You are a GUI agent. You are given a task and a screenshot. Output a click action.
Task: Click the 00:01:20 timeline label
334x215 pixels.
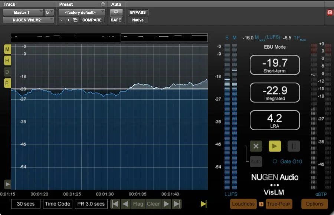[39, 194]
